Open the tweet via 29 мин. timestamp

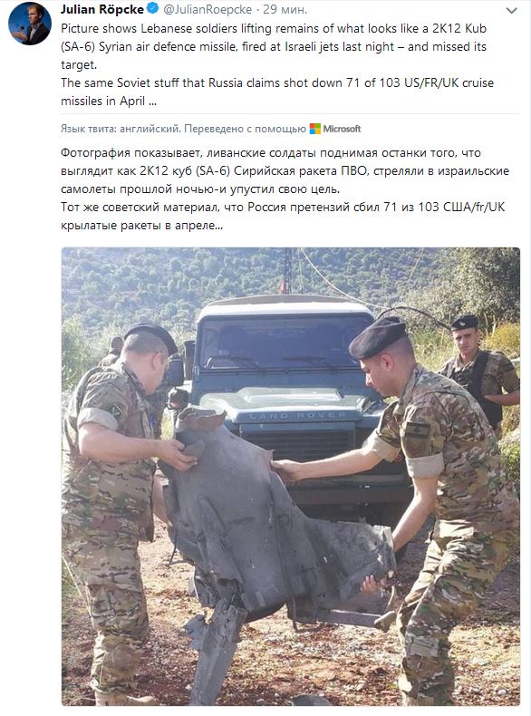(285, 9)
